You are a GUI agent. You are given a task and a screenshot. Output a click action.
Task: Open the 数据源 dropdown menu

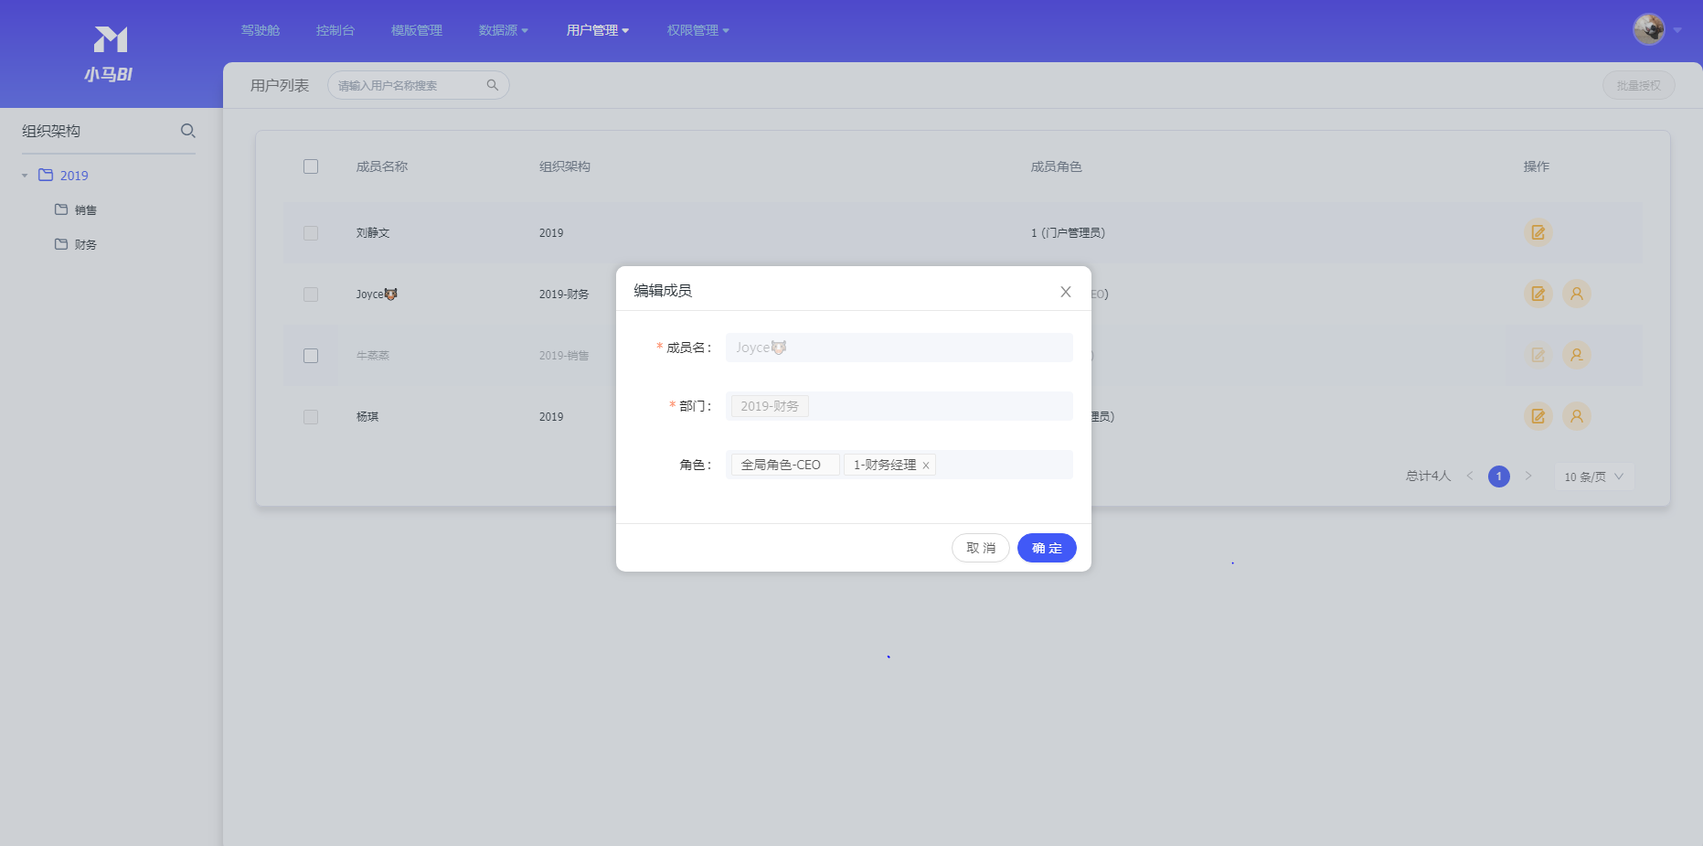point(503,30)
